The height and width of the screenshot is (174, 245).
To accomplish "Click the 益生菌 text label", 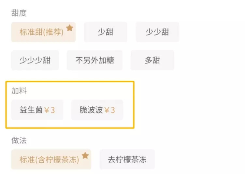I will pyautogui.click(x=31, y=110).
